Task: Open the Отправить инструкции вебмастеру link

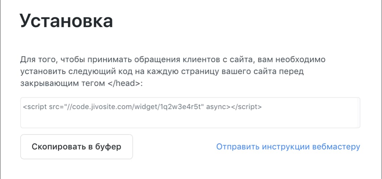Action: pyautogui.click(x=288, y=147)
